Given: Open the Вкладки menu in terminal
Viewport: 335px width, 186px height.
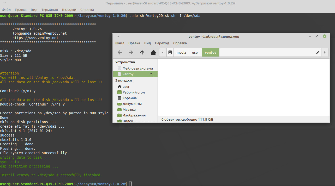Looking at the screenshot, I should coord(69,10).
